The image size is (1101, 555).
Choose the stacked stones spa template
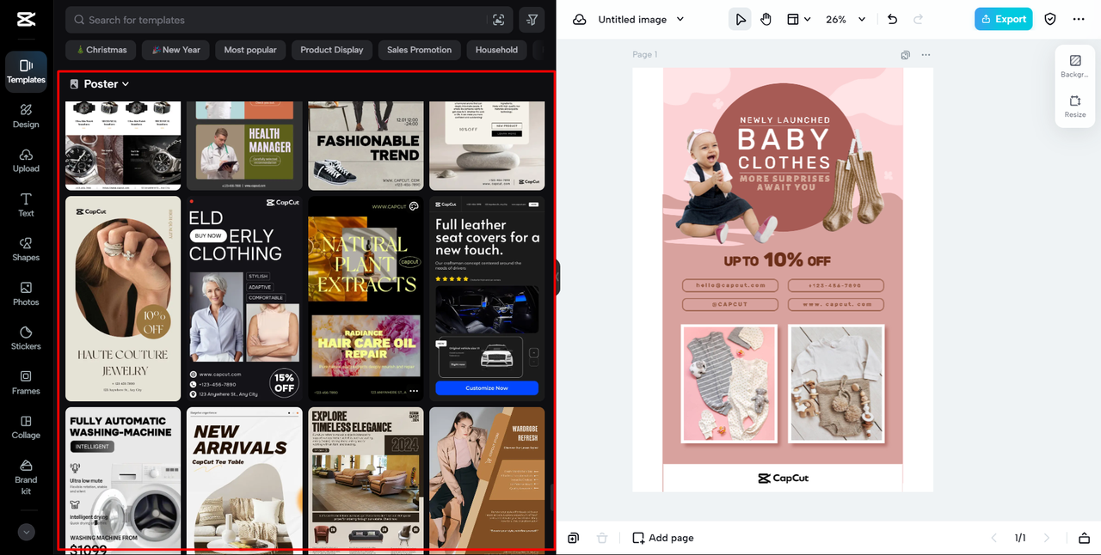point(487,145)
